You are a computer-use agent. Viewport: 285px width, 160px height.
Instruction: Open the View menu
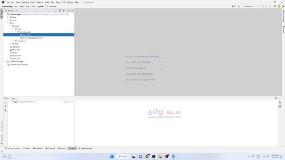tap(18, 2)
